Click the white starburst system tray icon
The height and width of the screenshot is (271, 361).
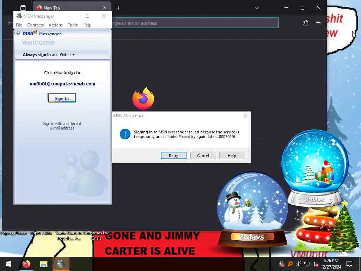point(298,264)
